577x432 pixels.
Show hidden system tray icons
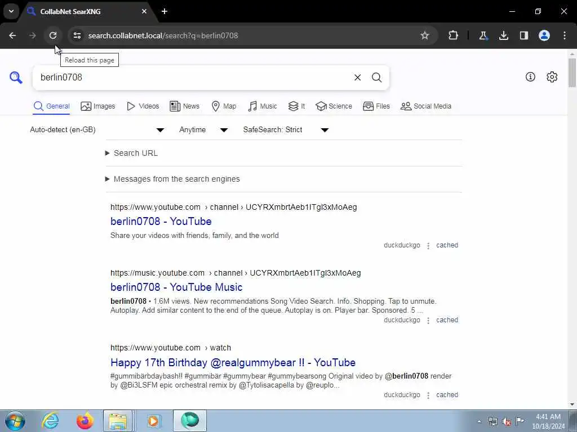point(479,422)
